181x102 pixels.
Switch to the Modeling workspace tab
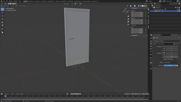(31, 1)
